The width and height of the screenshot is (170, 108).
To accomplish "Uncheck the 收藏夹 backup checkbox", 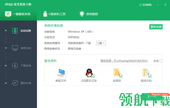I will click(121, 76).
